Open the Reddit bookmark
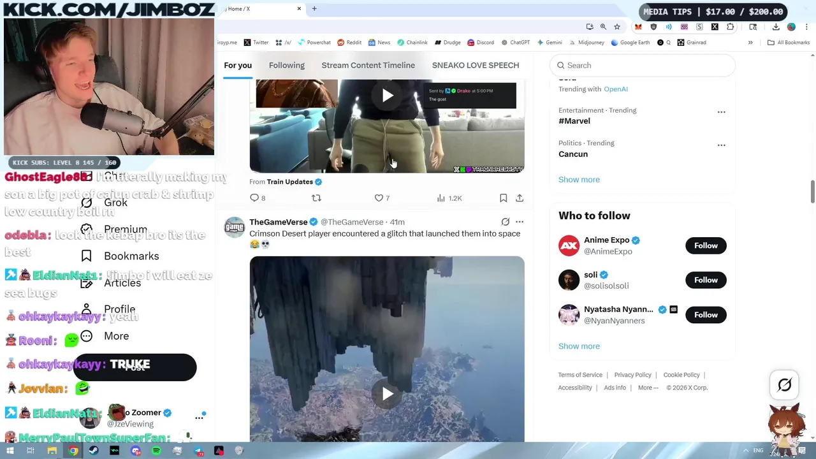Image resolution: width=816 pixels, height=459 pixels. [349, 43]
